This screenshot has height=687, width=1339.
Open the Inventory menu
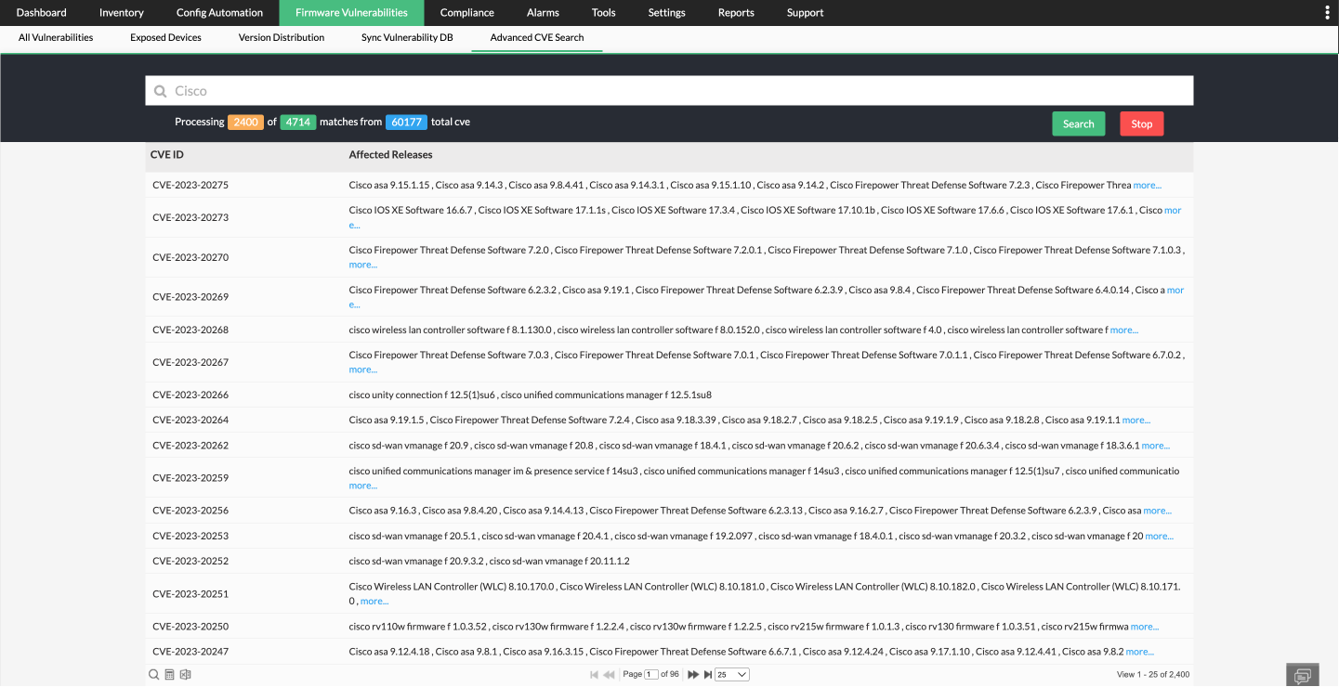pos(122,13)
